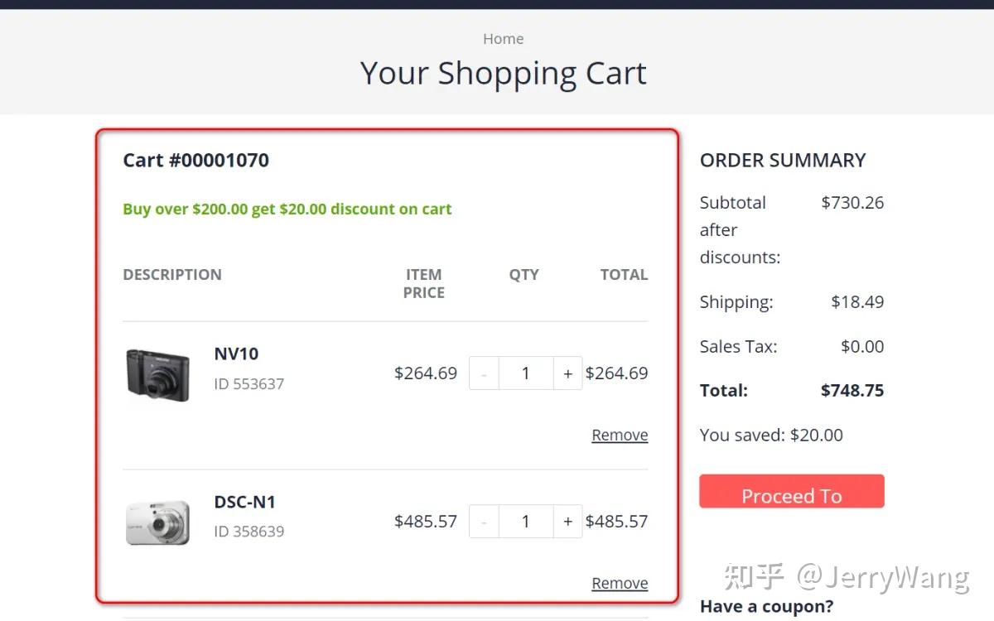Click the discount promotion message
This screenshot has height=621, width=994.
point(287,209)
